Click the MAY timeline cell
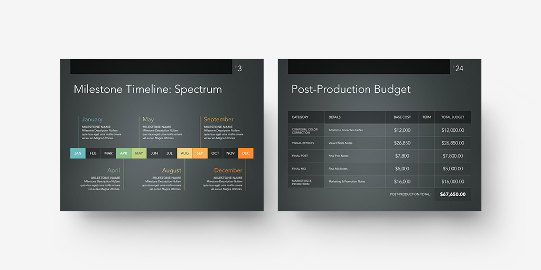This screenshot has height=270, width=541. [x=139, y=153]
